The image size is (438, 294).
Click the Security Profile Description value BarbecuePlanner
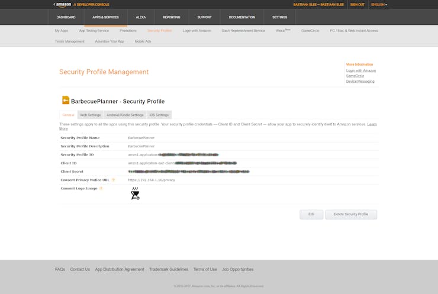click(x=141, y=146)
